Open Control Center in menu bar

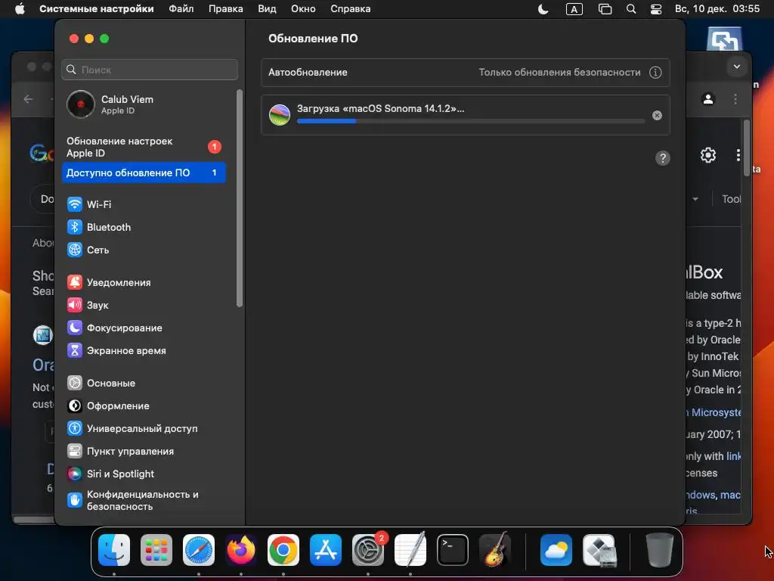pos(656,9)
